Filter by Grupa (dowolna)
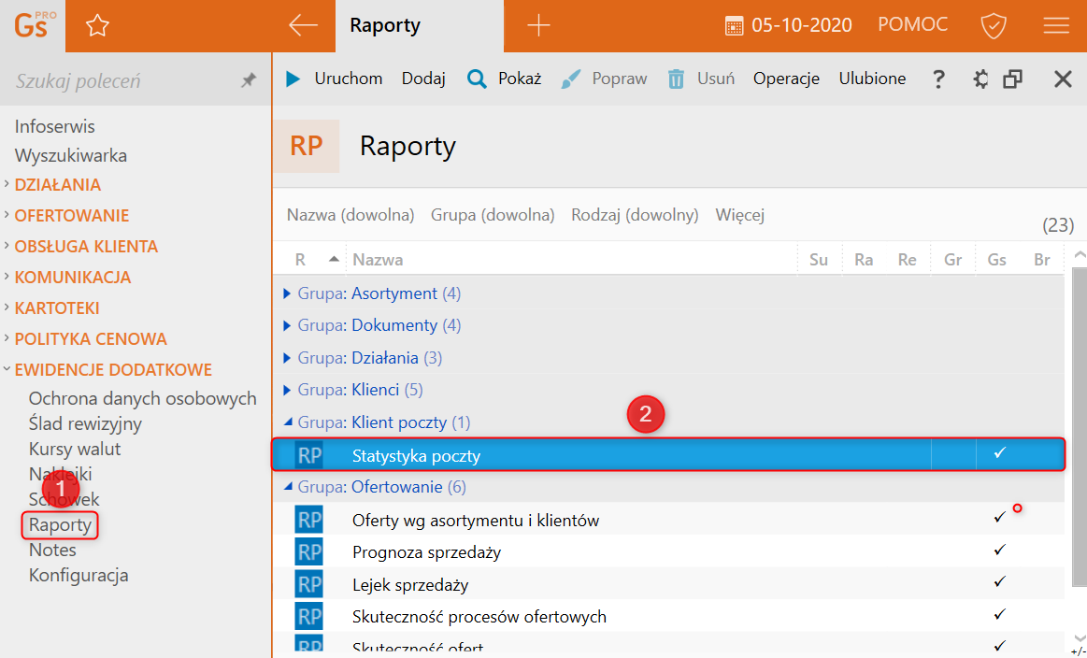This screenshot has height=658, width=1087. tap(493, 215)
